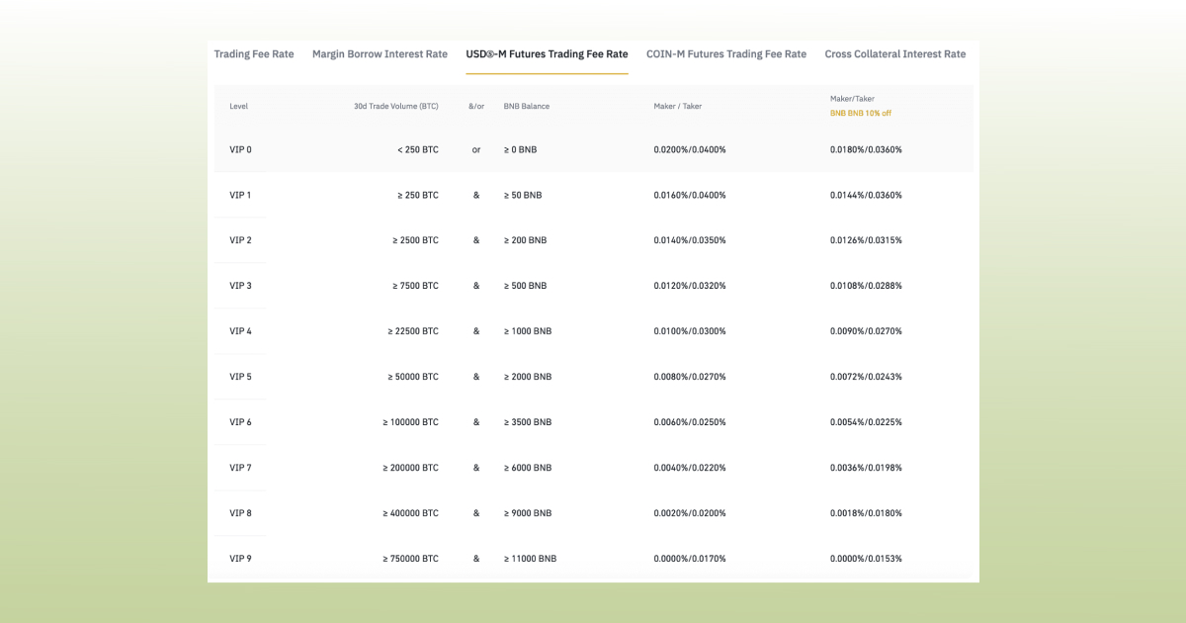
Task: Click the BNB 10% off label
Action: click(x=863, y=113)
